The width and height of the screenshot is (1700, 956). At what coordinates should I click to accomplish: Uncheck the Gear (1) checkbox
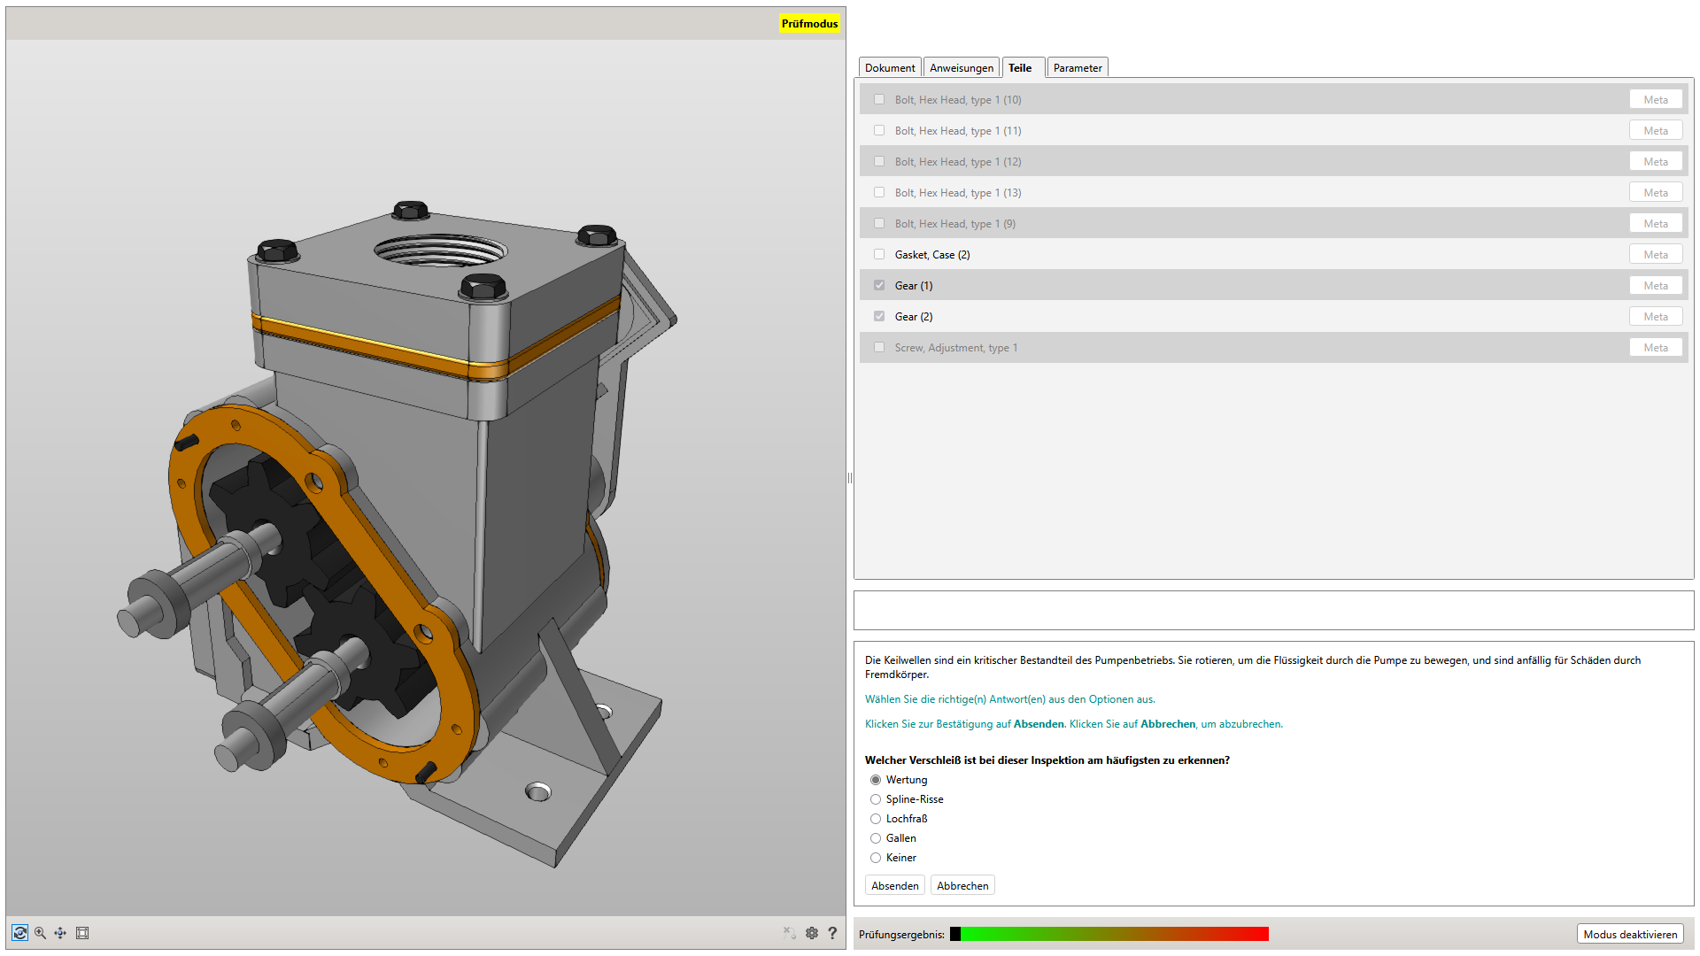[879, 285]
